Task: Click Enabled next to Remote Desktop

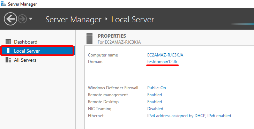Action: [155, 102]
